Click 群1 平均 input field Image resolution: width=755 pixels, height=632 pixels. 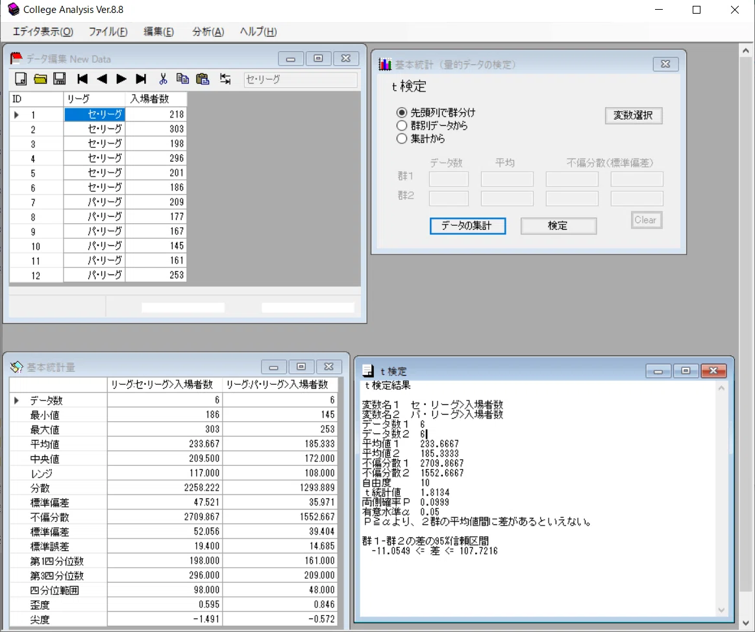[507, 179]
